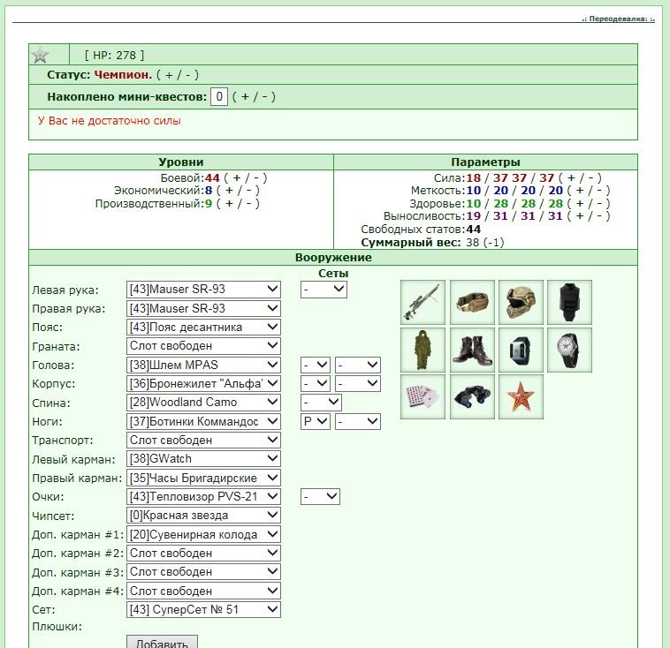The height and width of the screenshot is (648, 670).
Task: Open the Ноги boots dropdown
Action: click(203, 421)
